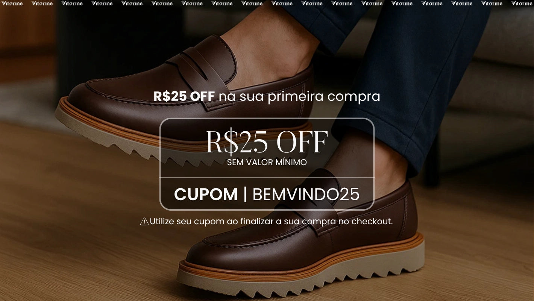
Task: Click the leftmost Vitorine logo in top strip
Action: click(12, 3)
